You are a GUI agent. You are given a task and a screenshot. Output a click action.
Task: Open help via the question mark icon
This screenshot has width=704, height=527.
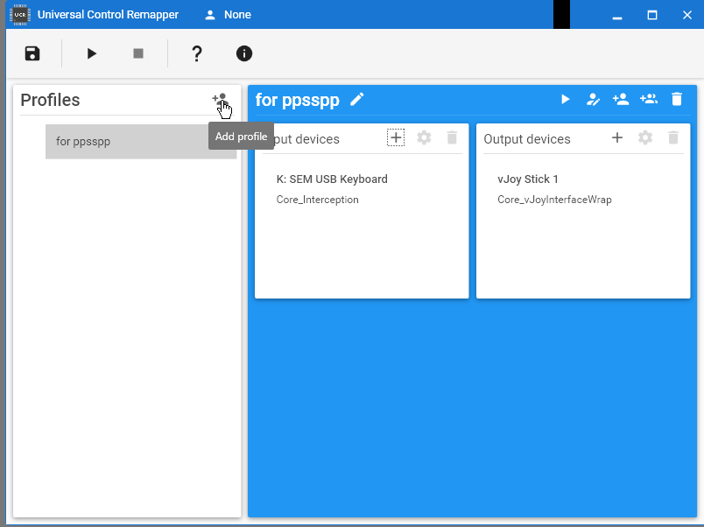point(197,53)
